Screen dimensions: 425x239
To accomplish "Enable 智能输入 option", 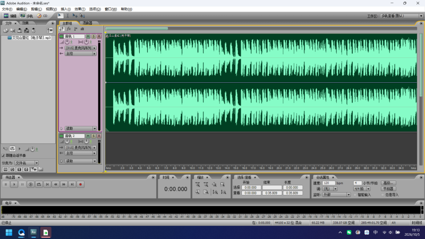I will click(x=355, y=195).
